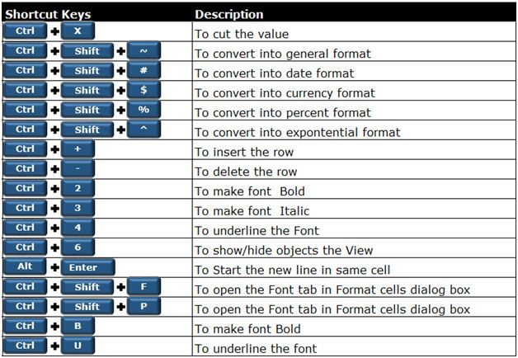Click the U key for underline font

(x=78, y=346)
